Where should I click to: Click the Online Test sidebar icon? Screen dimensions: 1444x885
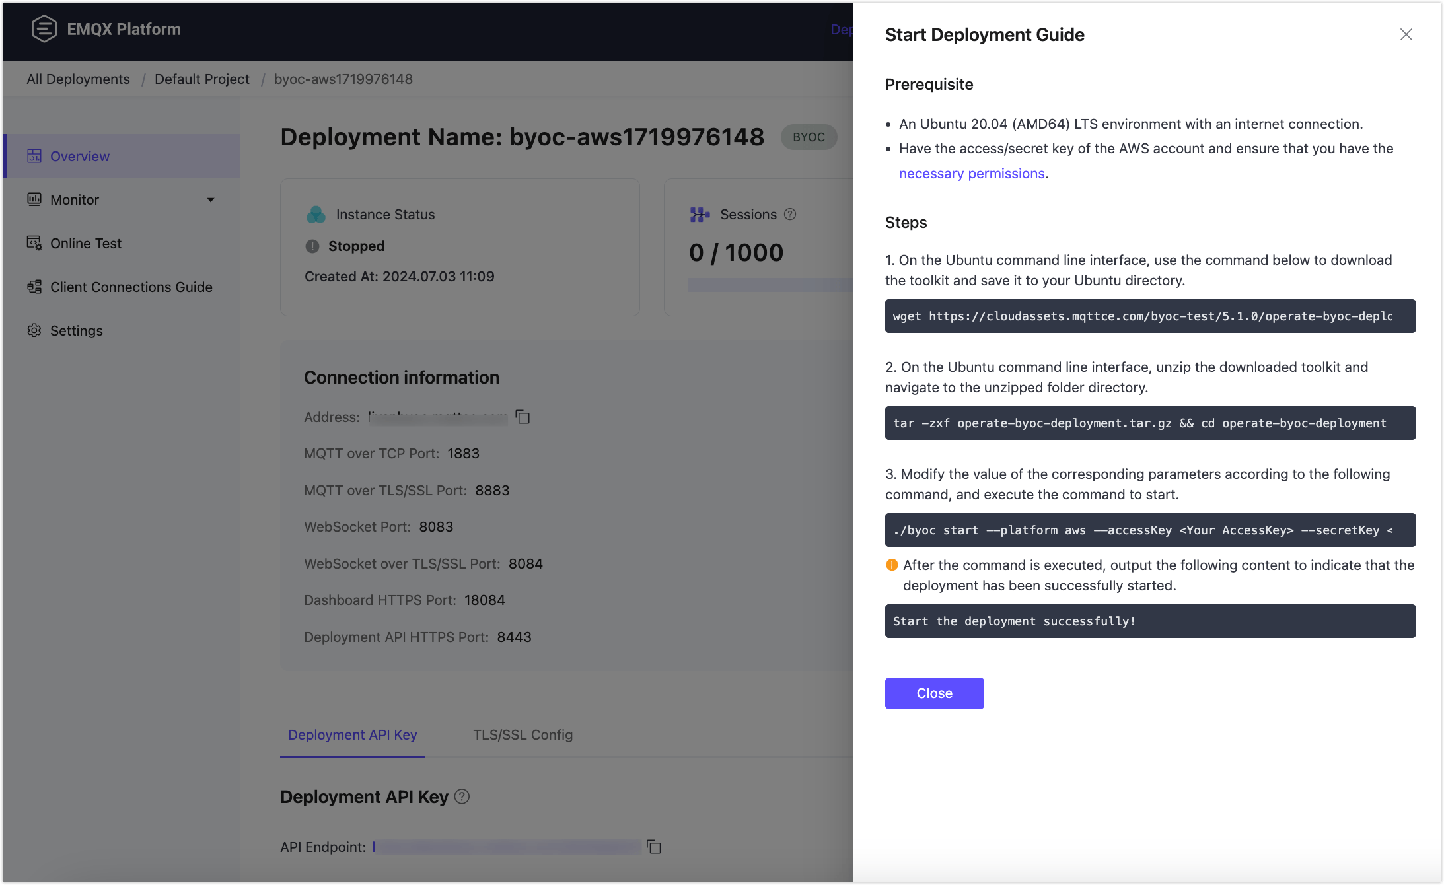pos(34,243)
